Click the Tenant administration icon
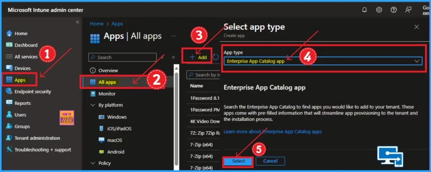This screenshot has width=431, height=172. pos(9,138)
